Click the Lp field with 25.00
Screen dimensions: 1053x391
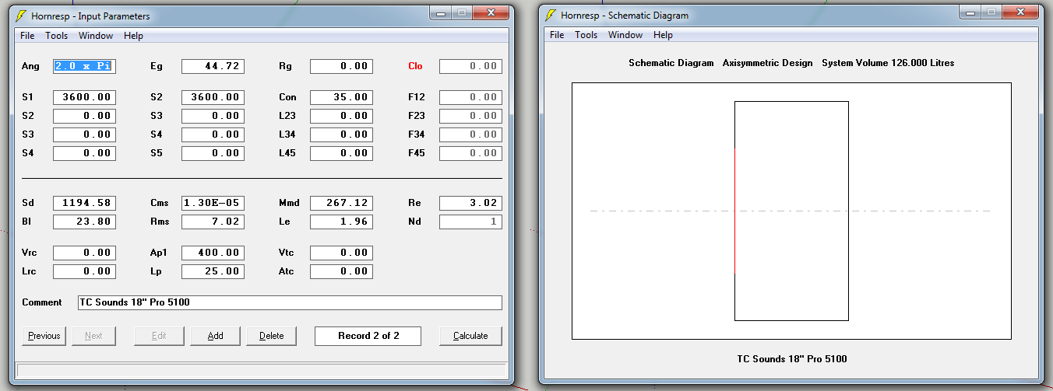[x=213, y=271]
